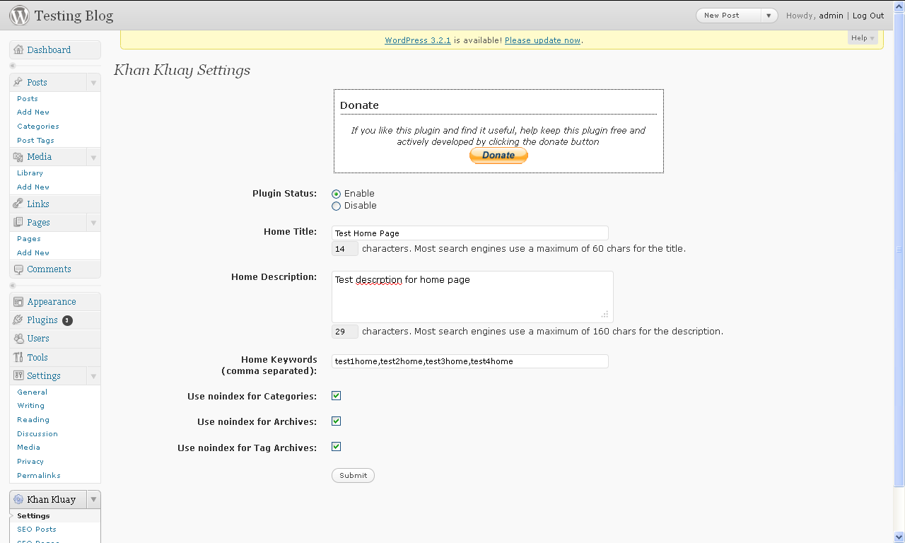Click the Appearance menu icon
This screenshot has height=543, width=905.
[18, 302]
